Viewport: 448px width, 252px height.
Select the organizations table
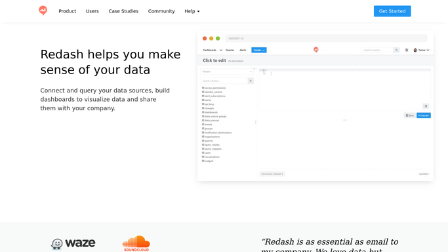click(x=213, y=136)
